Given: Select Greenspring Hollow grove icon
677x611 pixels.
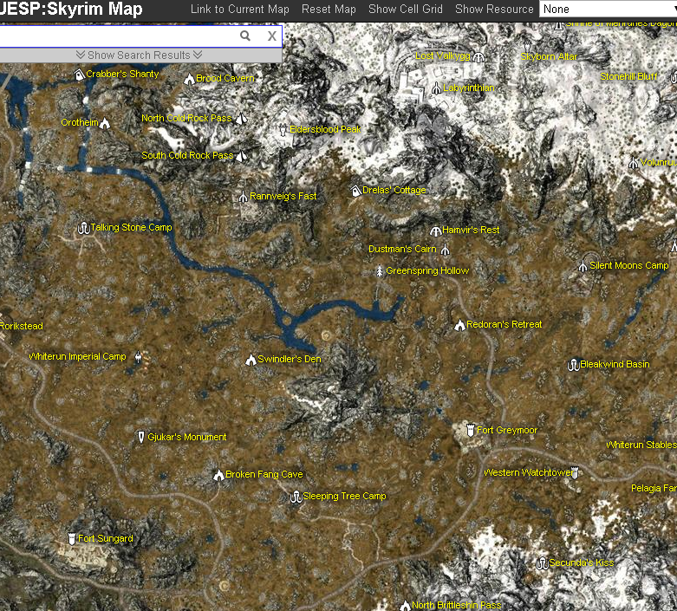Looking at the screenshot, I should 379,271.
